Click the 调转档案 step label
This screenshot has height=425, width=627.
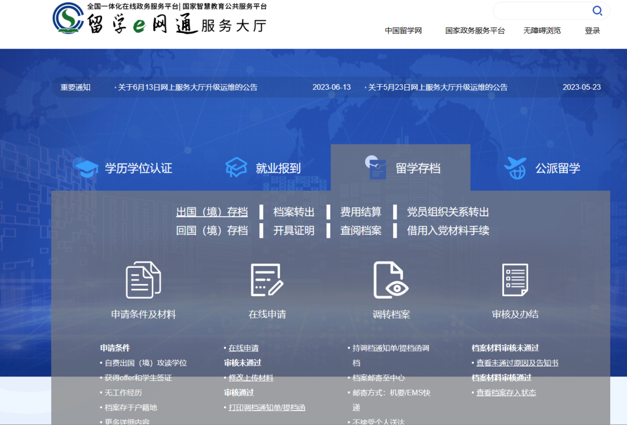click(391, 314)
